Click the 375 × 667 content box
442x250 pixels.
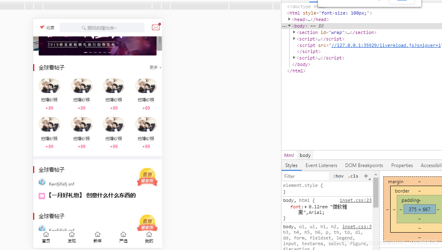click(x=419, y=210)
